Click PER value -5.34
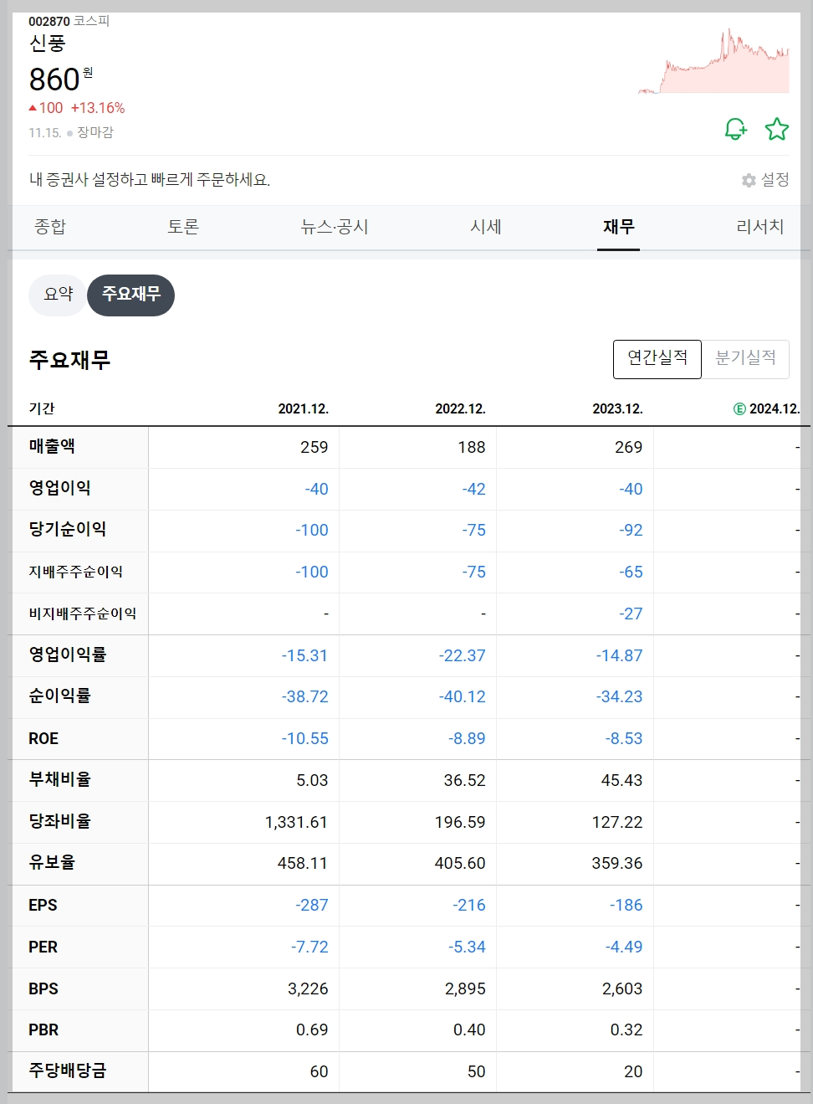813x1104 pixels. [x=467, y=947]
